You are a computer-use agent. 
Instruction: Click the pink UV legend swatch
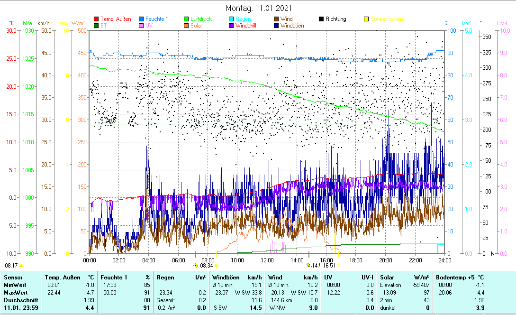coord(141,26)
